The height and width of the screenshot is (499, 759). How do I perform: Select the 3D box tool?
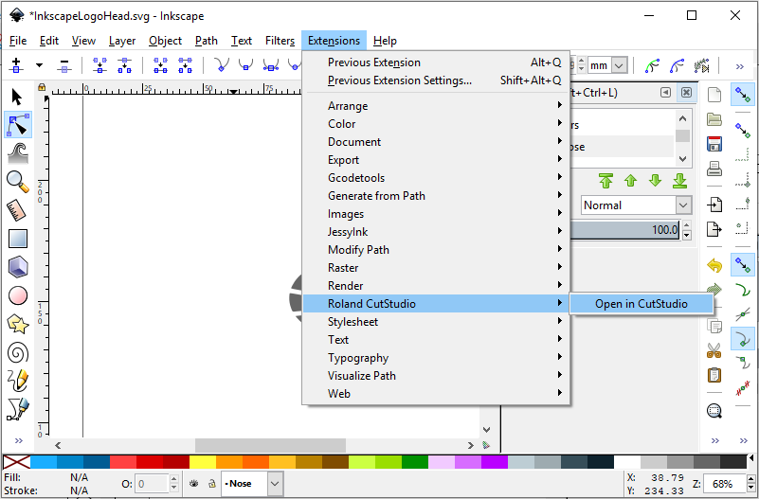tap(18, 267)
